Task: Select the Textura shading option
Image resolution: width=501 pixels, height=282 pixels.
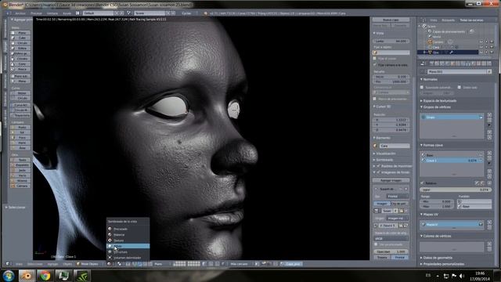Action: [x=128, y=240]
